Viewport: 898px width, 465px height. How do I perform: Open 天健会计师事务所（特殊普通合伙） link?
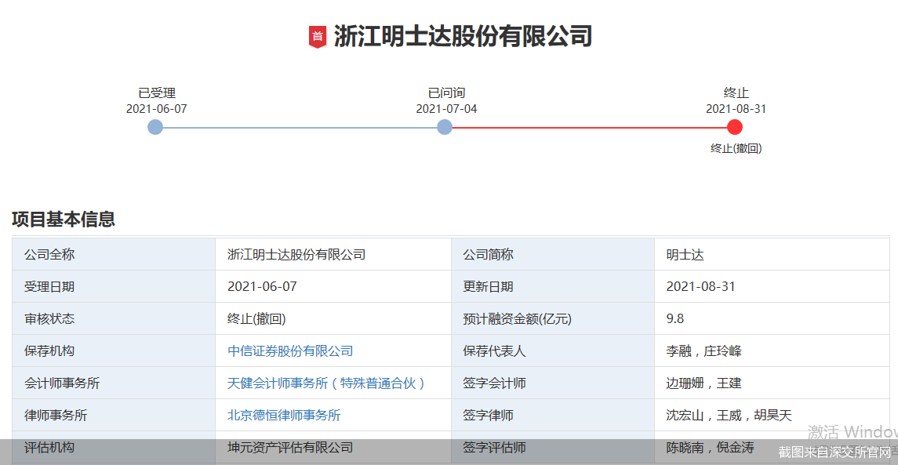(327, 383)
